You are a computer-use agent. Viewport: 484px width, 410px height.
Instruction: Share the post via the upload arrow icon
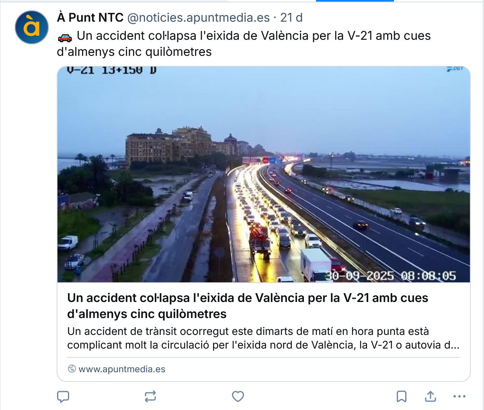pos(431,397)
